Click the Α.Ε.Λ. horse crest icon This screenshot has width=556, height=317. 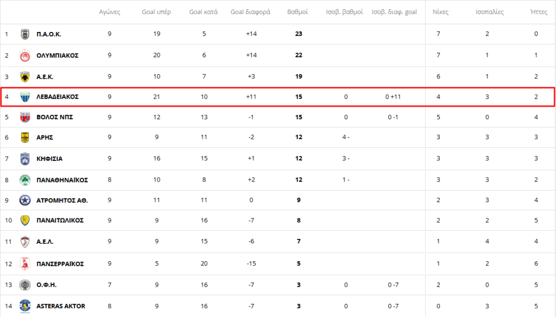tap(24, 242)
